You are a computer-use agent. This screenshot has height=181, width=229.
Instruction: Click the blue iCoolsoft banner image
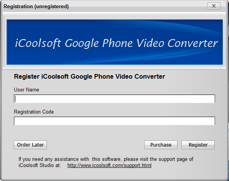[x=115, y=42]
